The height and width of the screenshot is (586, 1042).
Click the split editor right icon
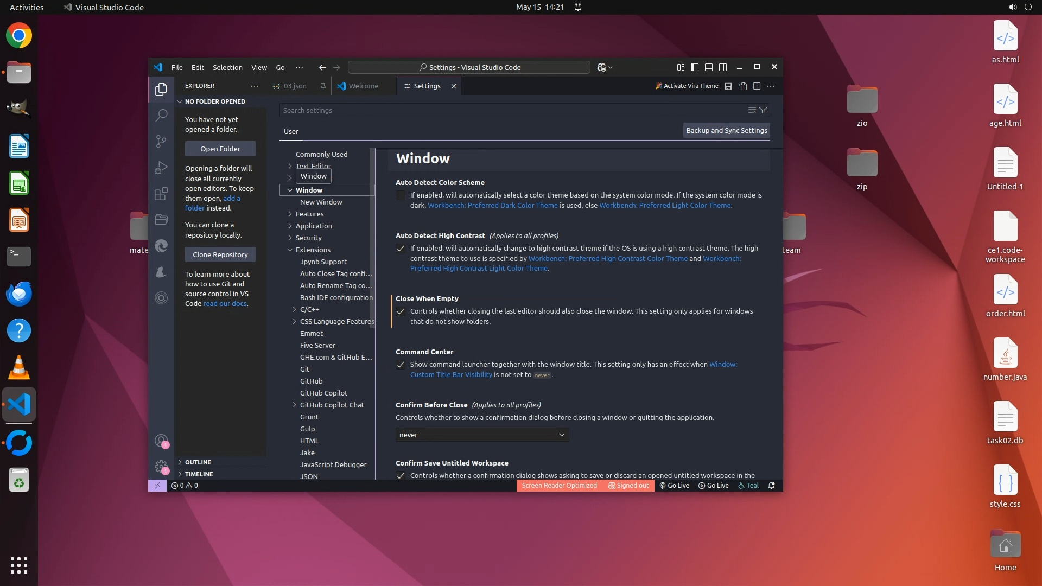coord(757,86)
